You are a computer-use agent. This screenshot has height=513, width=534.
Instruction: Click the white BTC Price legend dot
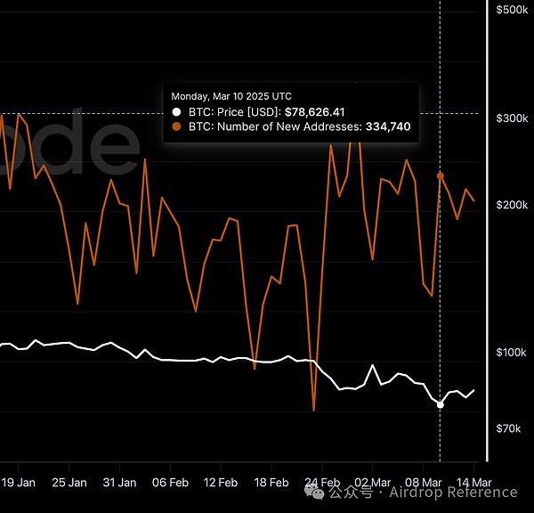click(176, 111)
